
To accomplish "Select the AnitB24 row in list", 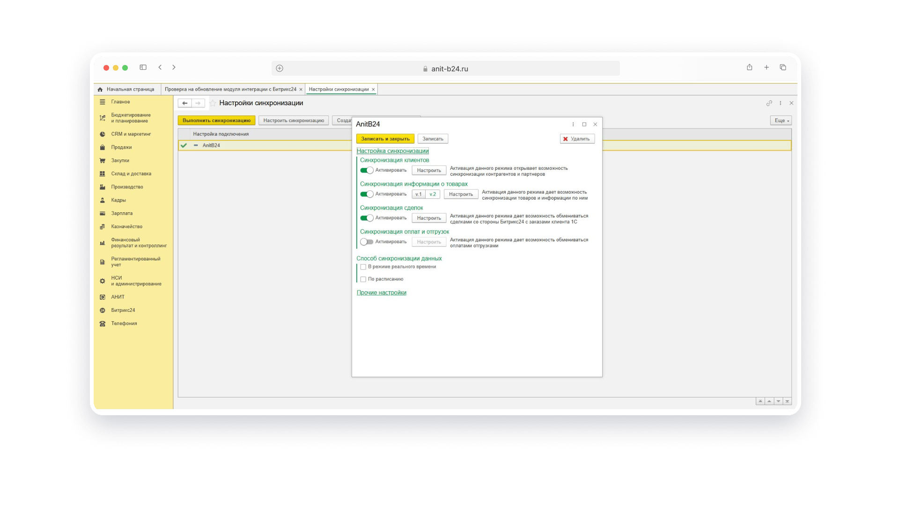I will [211, 145].
